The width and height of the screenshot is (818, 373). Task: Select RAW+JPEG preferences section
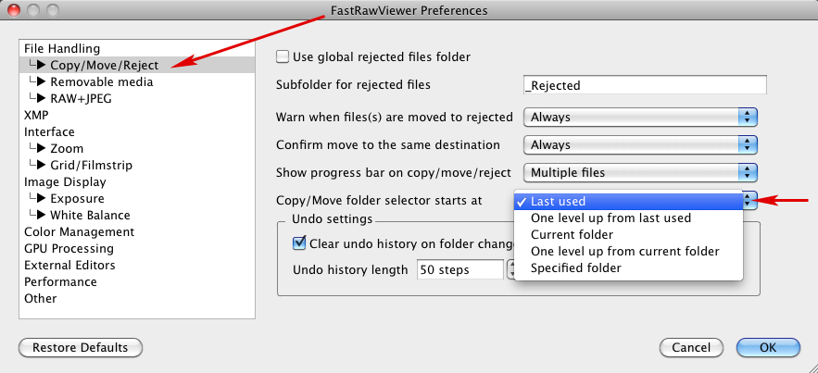point(81,99)
